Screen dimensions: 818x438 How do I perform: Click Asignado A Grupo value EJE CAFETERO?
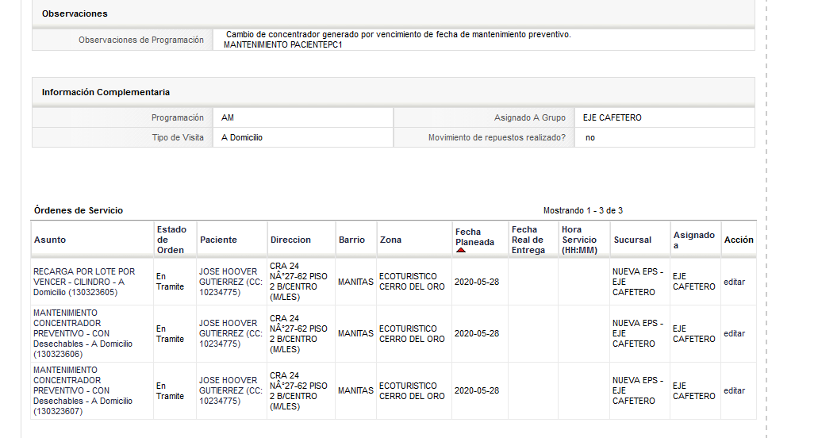coord(612,118)
